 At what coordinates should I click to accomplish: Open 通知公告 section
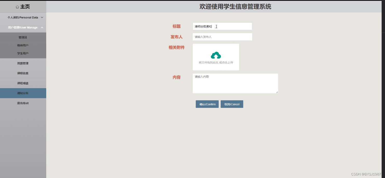pos(23,93)
